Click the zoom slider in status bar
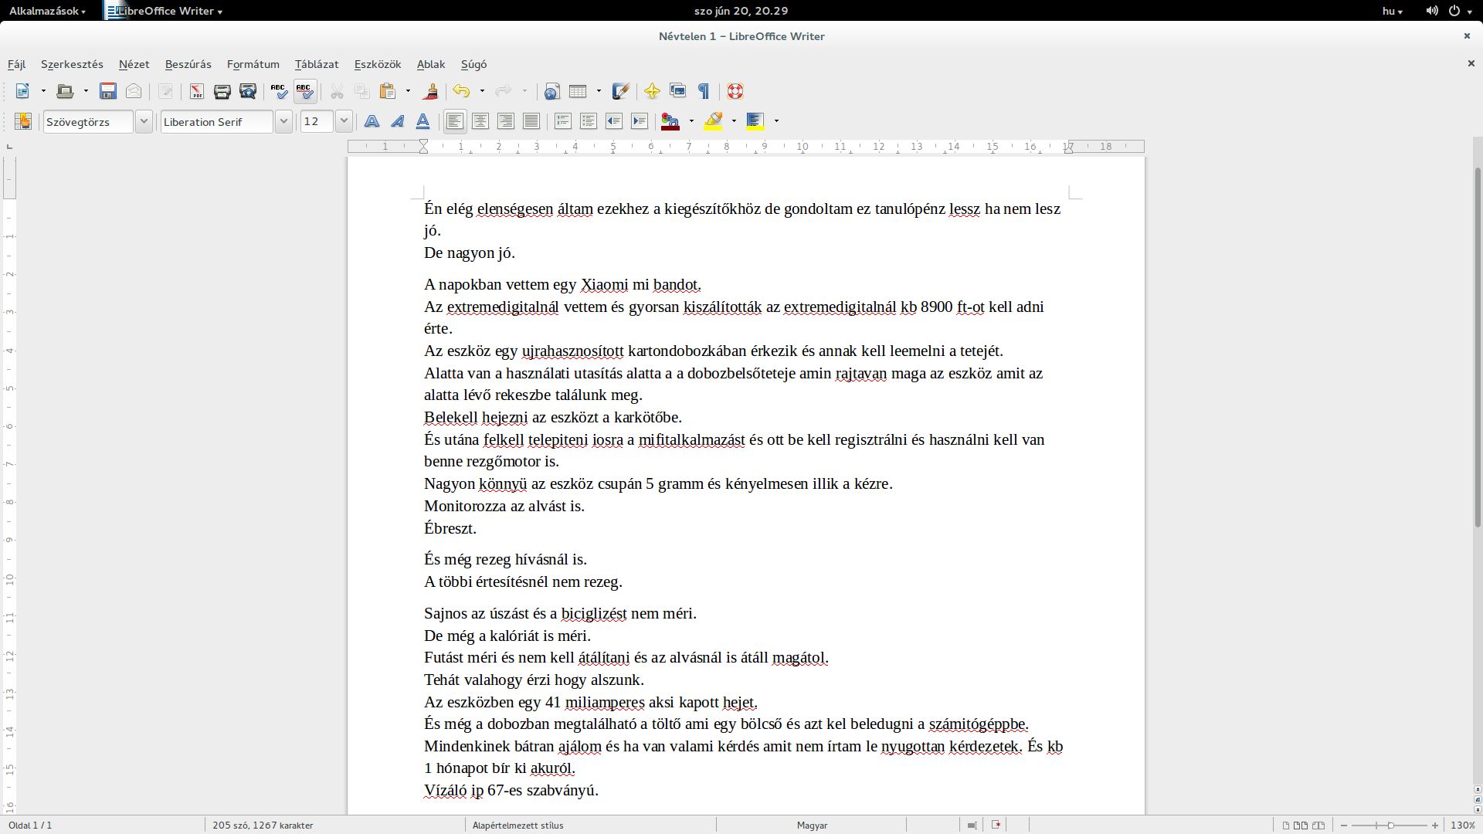The height and width of the screenshot is (834, 1483). [1390, 825]
